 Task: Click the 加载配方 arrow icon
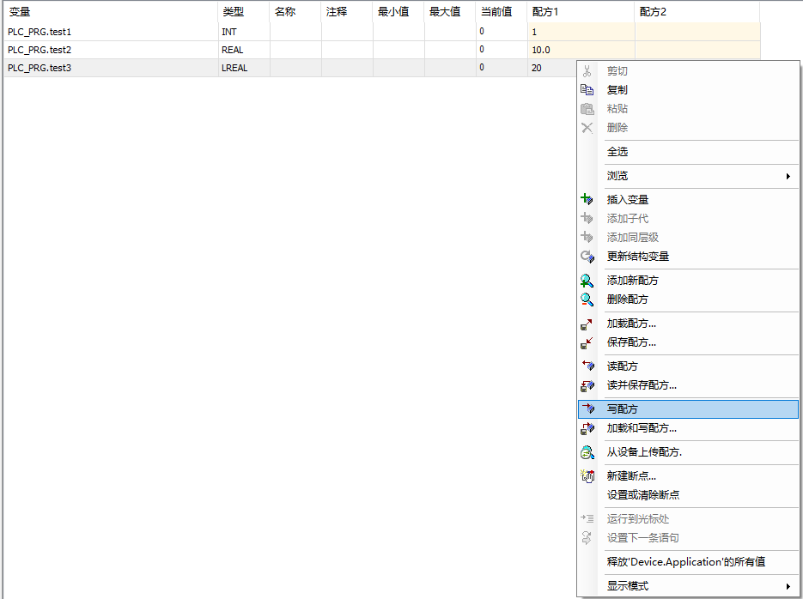pos(588,324)
